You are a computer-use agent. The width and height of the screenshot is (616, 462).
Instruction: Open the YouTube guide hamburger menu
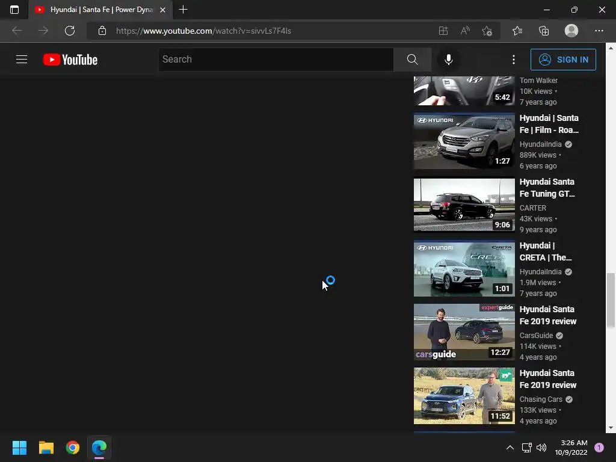coord(22,60)
